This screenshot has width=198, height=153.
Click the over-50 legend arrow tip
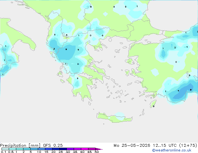(99, 149)
